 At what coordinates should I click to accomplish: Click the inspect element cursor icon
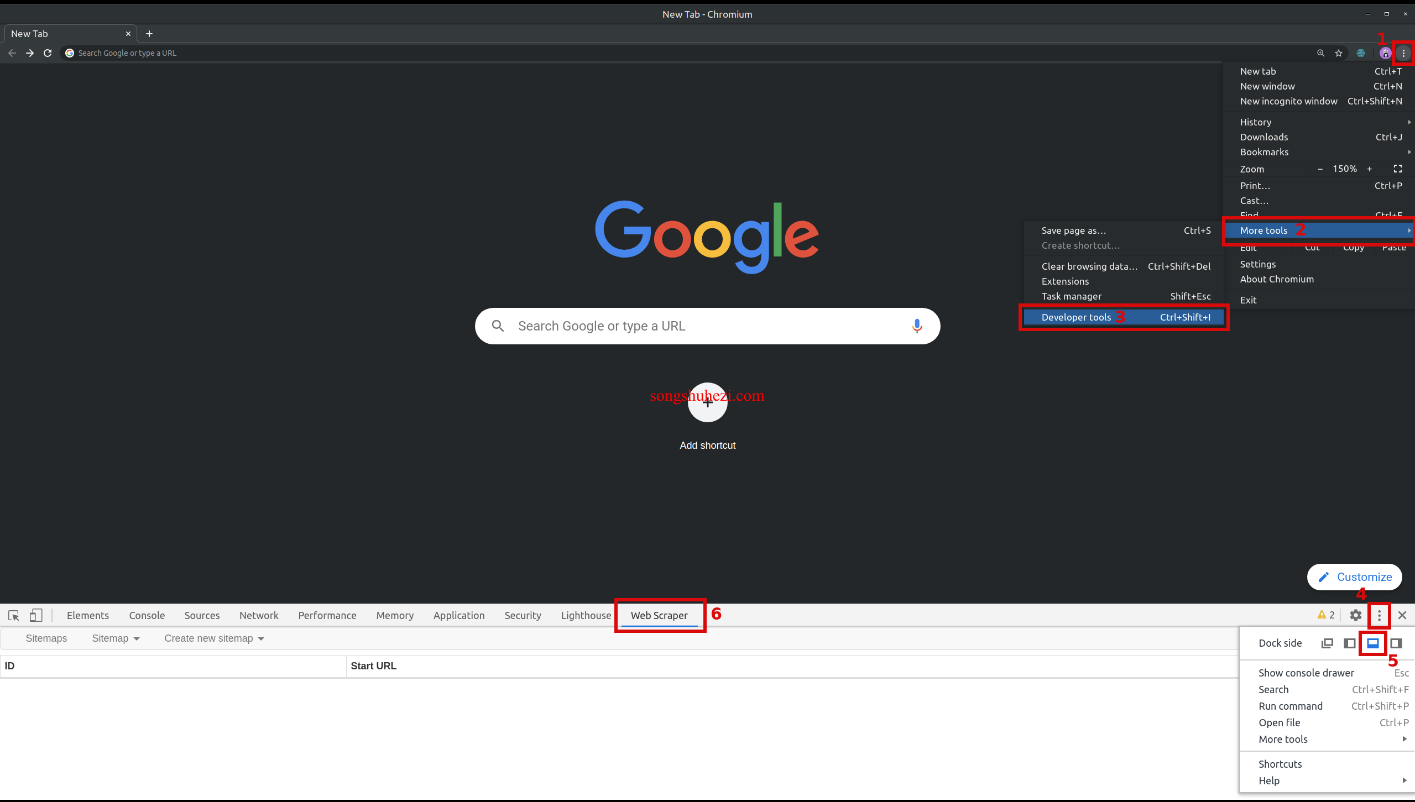click(x=14, y=615)
